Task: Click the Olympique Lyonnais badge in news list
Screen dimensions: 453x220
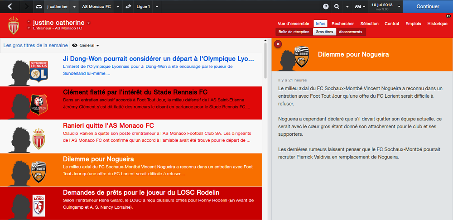Action: (39, 72)
